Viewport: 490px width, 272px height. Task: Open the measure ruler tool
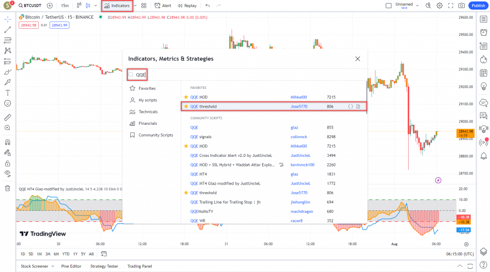point(8,117)
